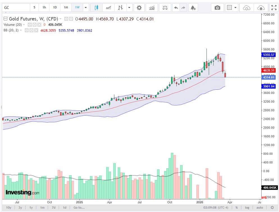Screen dimensions: 279x212
Task: Select the candlestick chart style icon
Action: [96, 8]
